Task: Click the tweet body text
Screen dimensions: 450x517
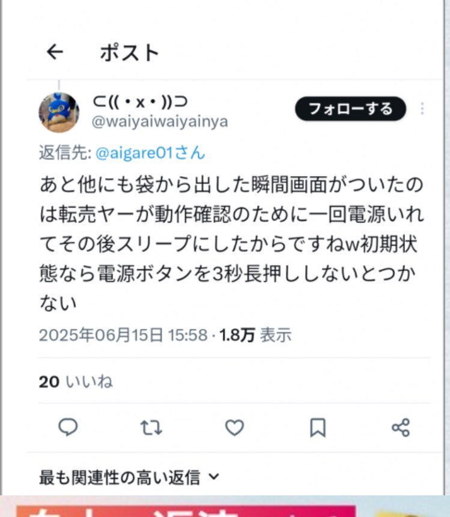Action: coord(231,243)
